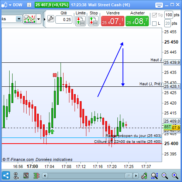Viewport: 182px width, 182px height.
Task: Open the chart linking icon
Action: tap(16, 176)
